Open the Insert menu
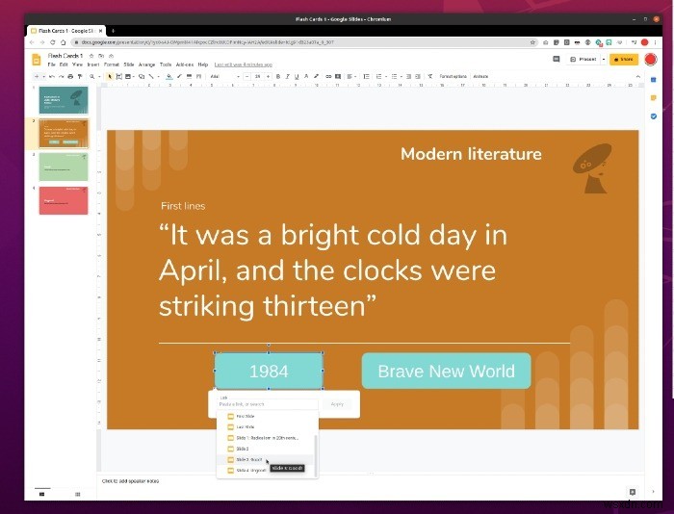Viewport: 674px width, 514px height. tap(93, 64)
